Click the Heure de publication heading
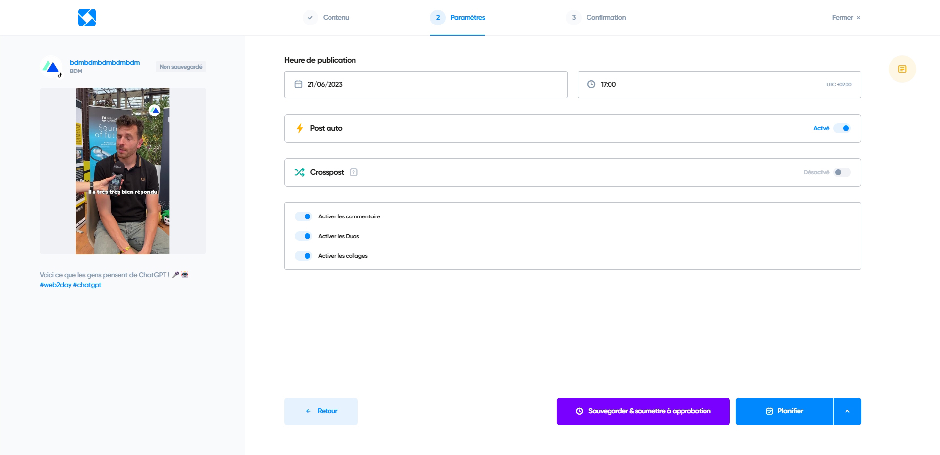940x455 pixels. (320, 60)
